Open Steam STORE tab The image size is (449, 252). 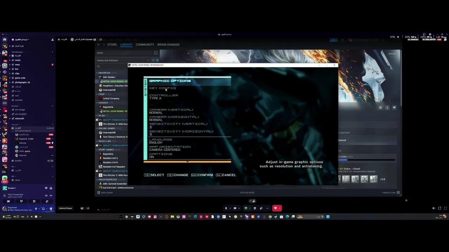(x=112, y=44)
